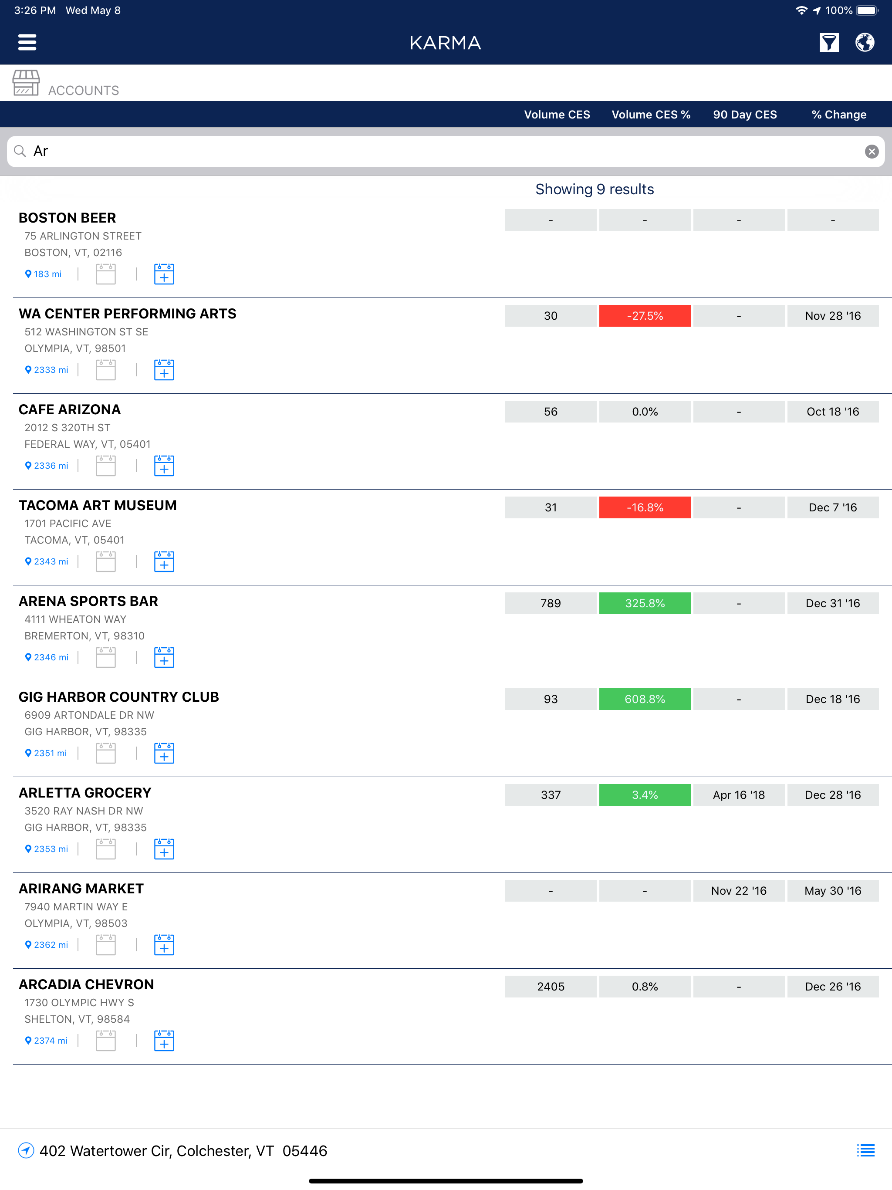This screenshot has width=892, height=1190.
Task: Tap the 2333 mi distance link
Action: (47, 370)
